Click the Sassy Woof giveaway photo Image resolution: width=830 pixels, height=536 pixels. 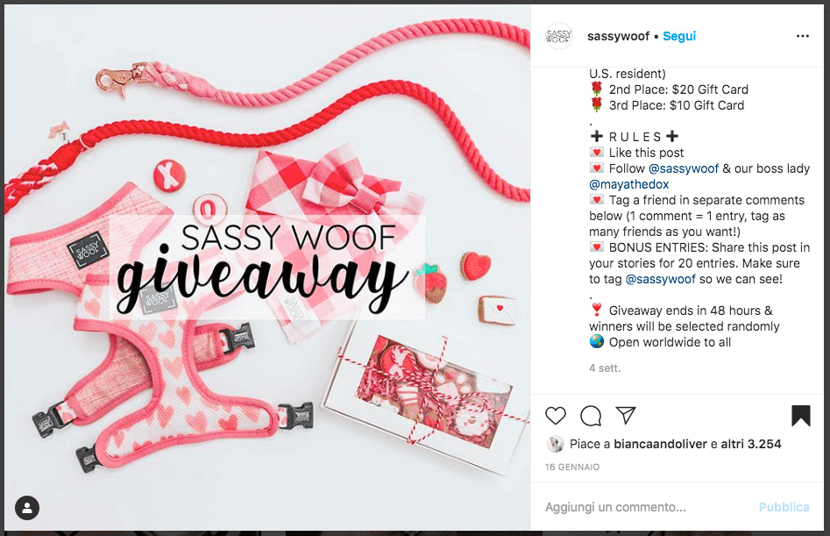coord(267,268)
